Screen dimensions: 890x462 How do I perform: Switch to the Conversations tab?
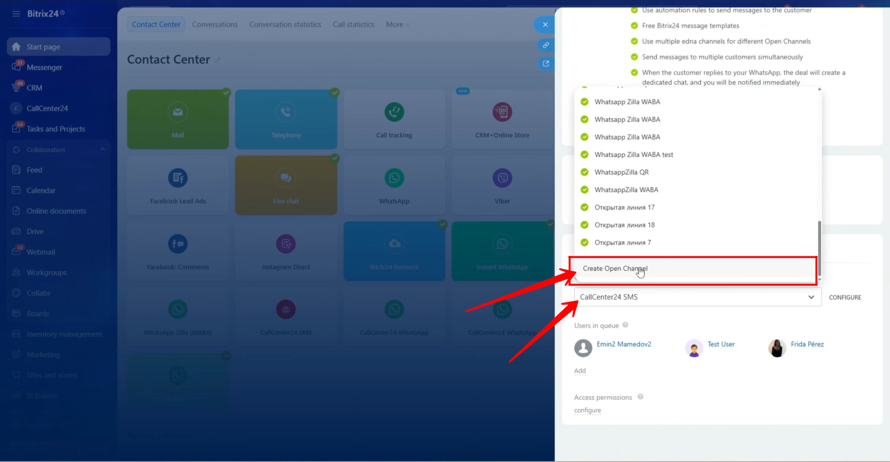coord(215,24)
